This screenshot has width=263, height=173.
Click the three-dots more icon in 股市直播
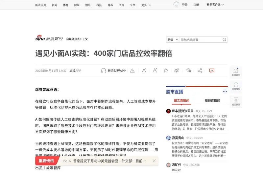[x=225, y=91]
